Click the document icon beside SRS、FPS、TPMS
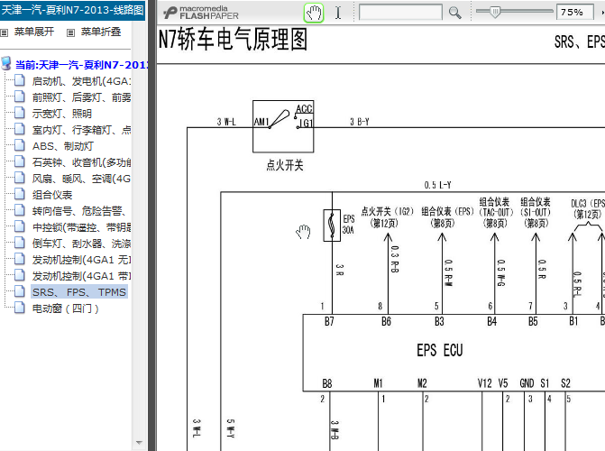Image resolution: width=605 pixels, height=451 pixels. coord(19,291)
